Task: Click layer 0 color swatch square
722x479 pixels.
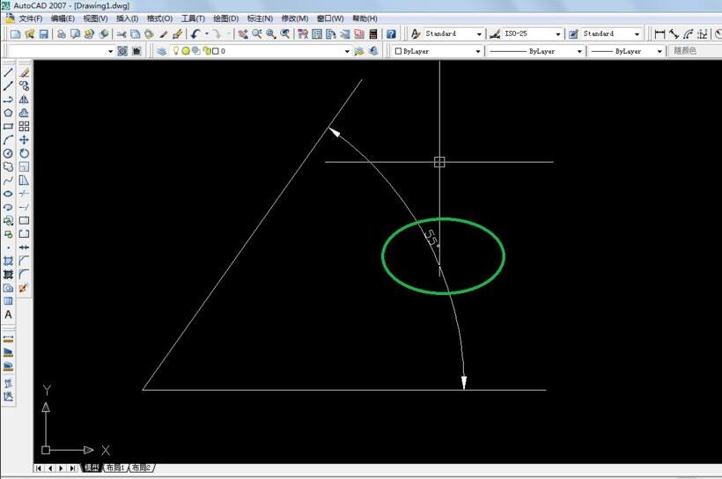Action: pyautogui.click(x=215, y=51)
